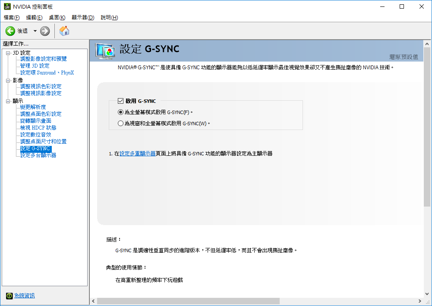The image size is (432, 306).
Task: Open 調整影像設定和預覽 in the tree
Action: [x=44, y=59]
